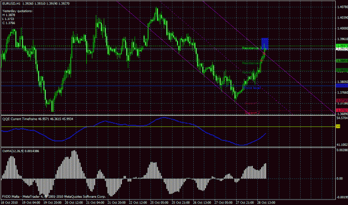
Task: Click the '28 Oct 13:00' time label
Action: pyautogui.click(x=266, y=203)
